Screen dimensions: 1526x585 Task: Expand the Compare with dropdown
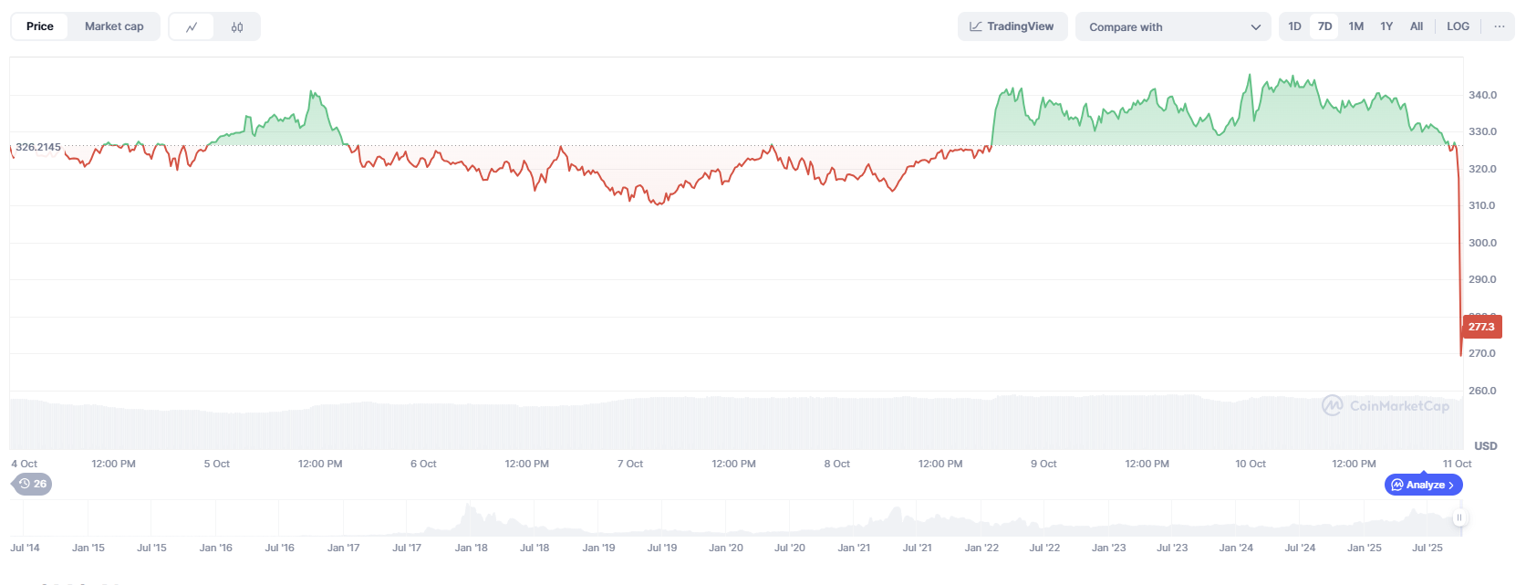coord(1172,26)
